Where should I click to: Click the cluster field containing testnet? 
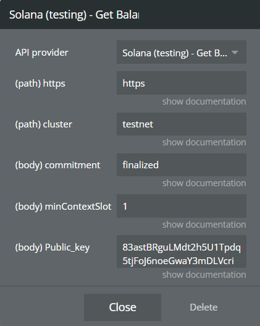pos(182,124)
